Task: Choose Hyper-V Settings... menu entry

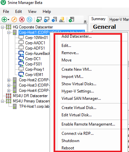Action: coord(78,91)
